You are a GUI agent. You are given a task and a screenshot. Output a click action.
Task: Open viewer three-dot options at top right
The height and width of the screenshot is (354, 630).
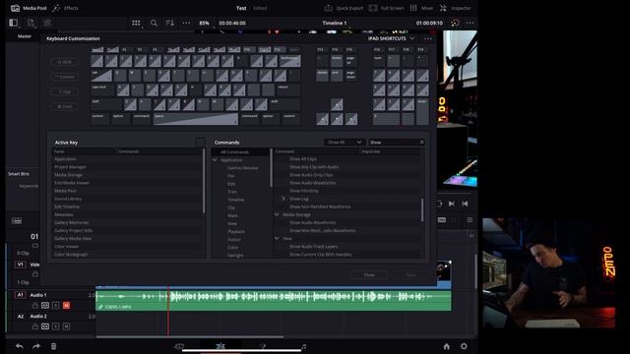470,23
